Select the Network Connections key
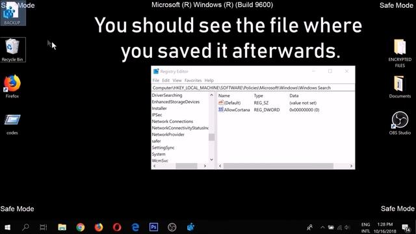Screen dimensions: 416x234 point(172,122)
